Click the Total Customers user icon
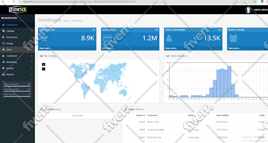 [169, 38]
